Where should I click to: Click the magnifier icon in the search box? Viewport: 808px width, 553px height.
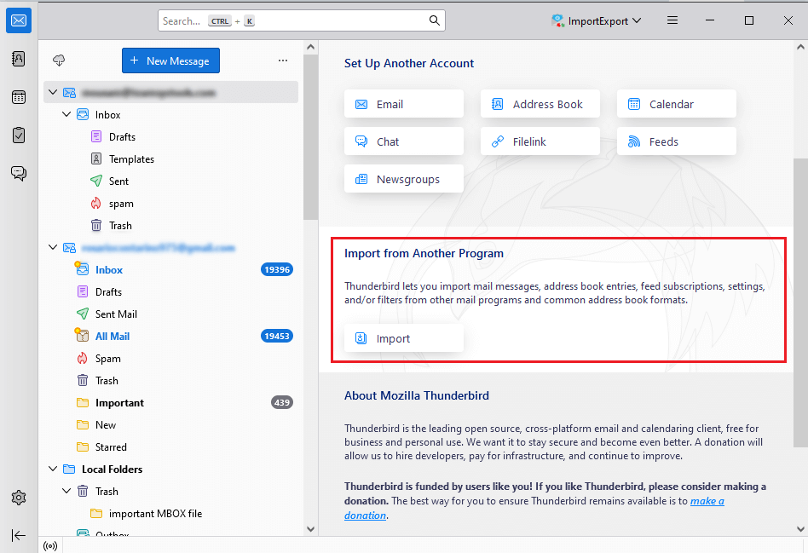pos(435,20)
